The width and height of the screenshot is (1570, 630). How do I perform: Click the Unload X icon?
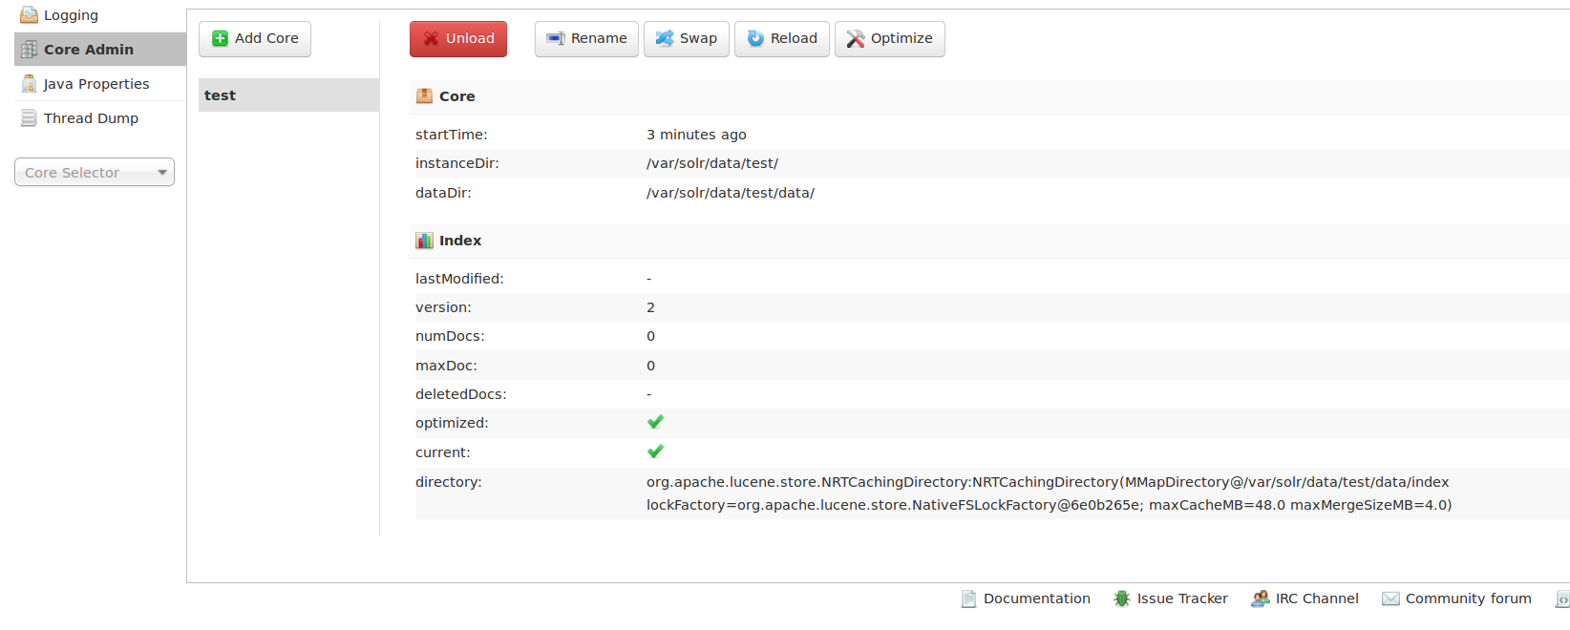[432, 38]
